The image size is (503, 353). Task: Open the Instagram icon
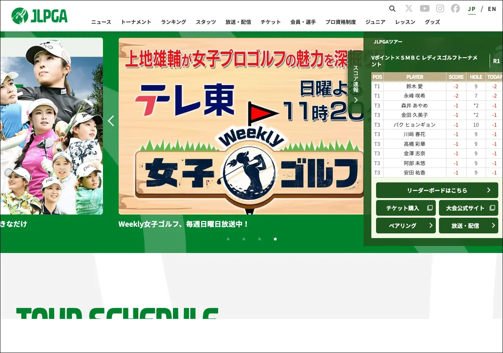tap(440, 9)
